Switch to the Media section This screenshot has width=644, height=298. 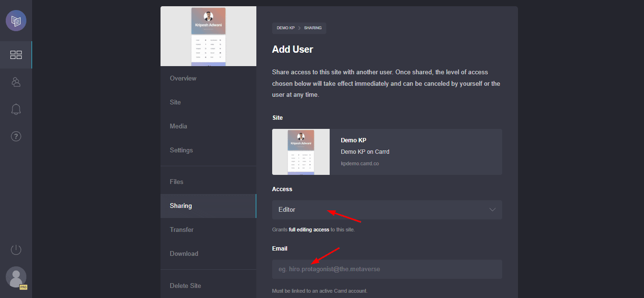coord(178,126)
